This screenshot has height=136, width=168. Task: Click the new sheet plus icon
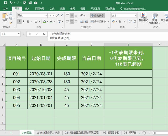pyautogui.click(x=144, y=133)
